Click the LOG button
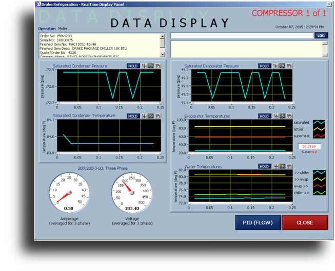335x271 pixels. pos(321,36)
